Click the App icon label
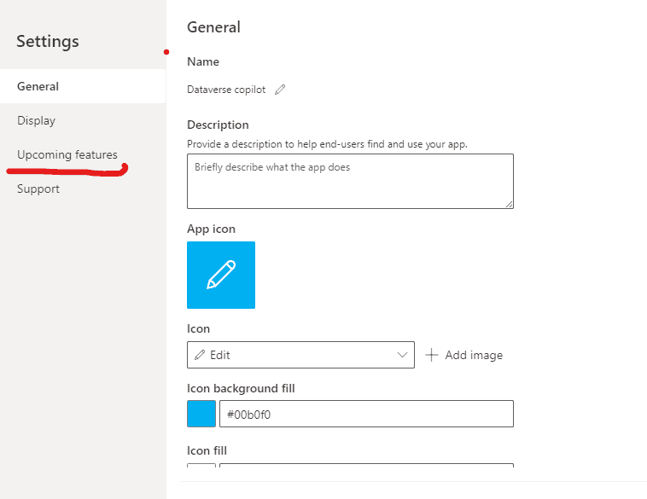 coord(211,229)
